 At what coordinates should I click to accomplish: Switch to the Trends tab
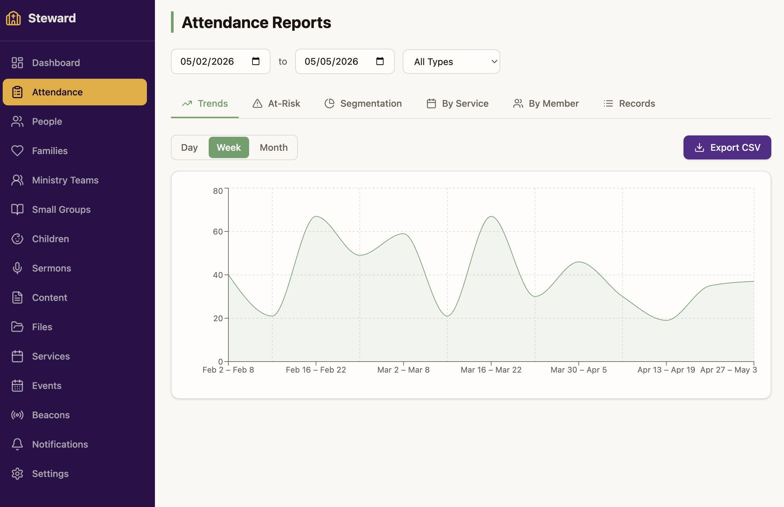click(205, 103)
